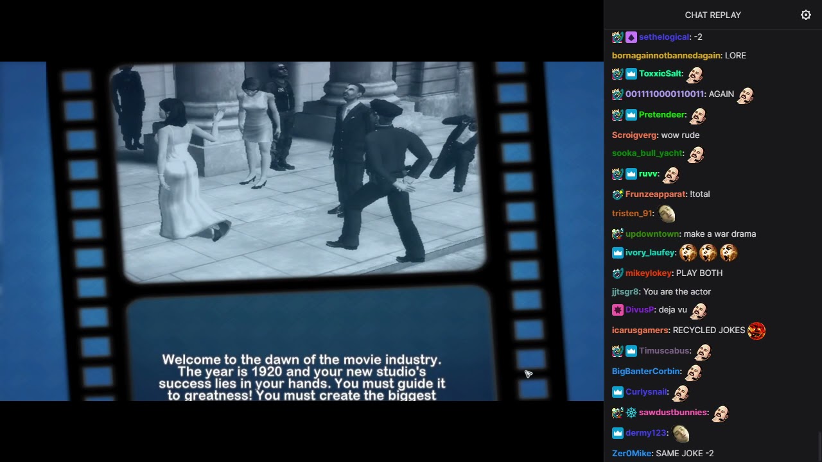
Task: Click the emote after AGAIN message
Action: (745, 95)
